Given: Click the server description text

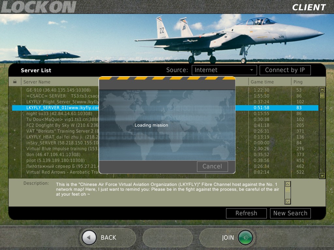Looking at the screenshot, I should 167,189.
